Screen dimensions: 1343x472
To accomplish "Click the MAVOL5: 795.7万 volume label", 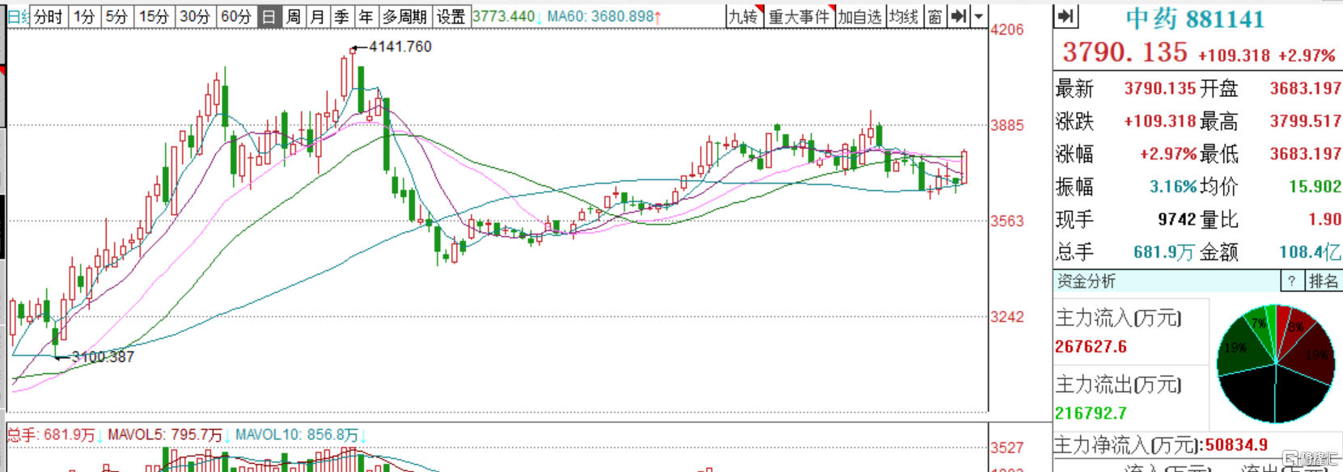I will click(165, 435).
